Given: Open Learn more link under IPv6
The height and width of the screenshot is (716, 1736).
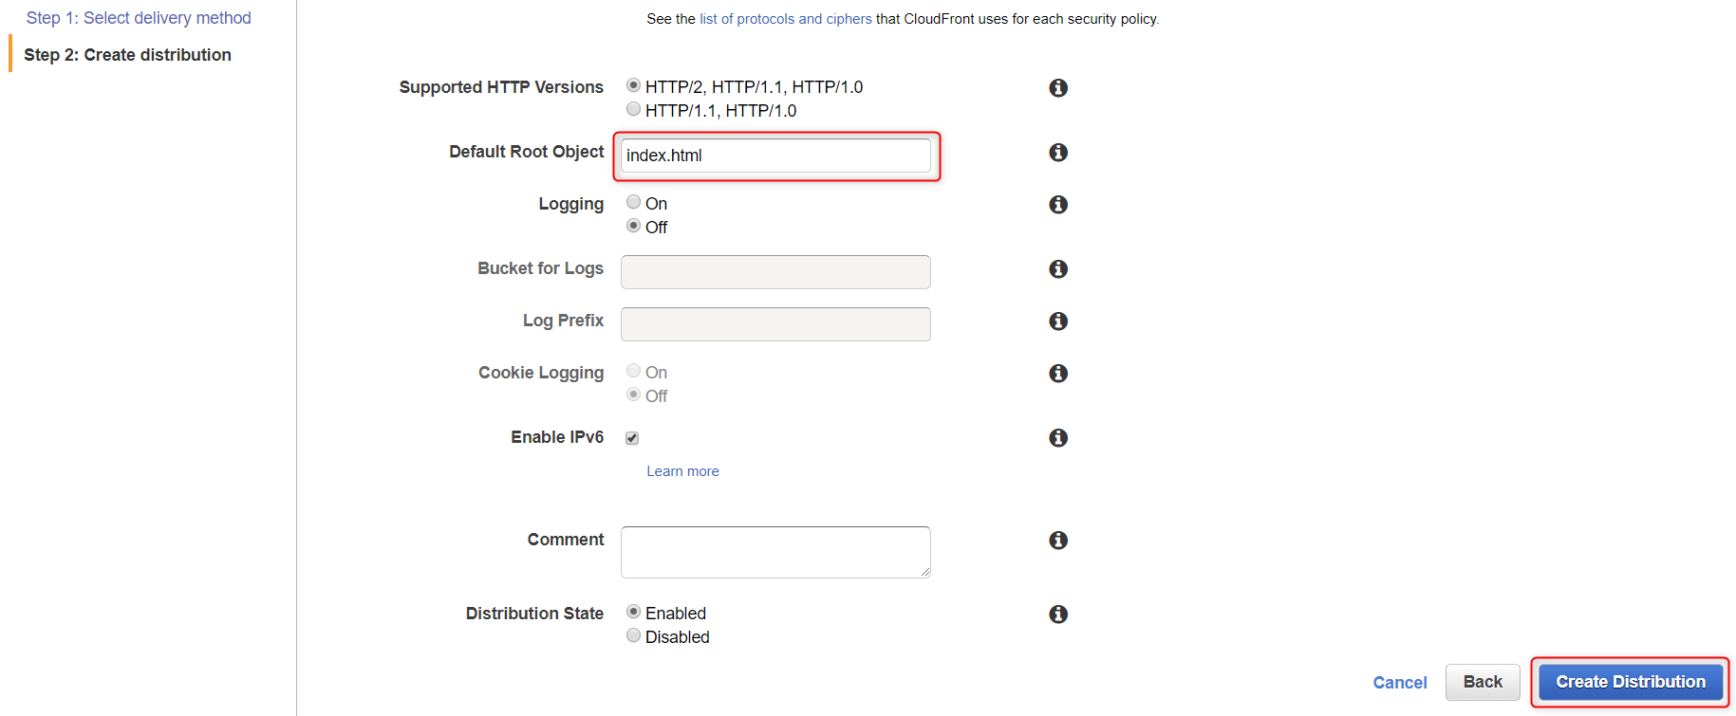Looking at the screenshot, I should (x=682, y=471).
